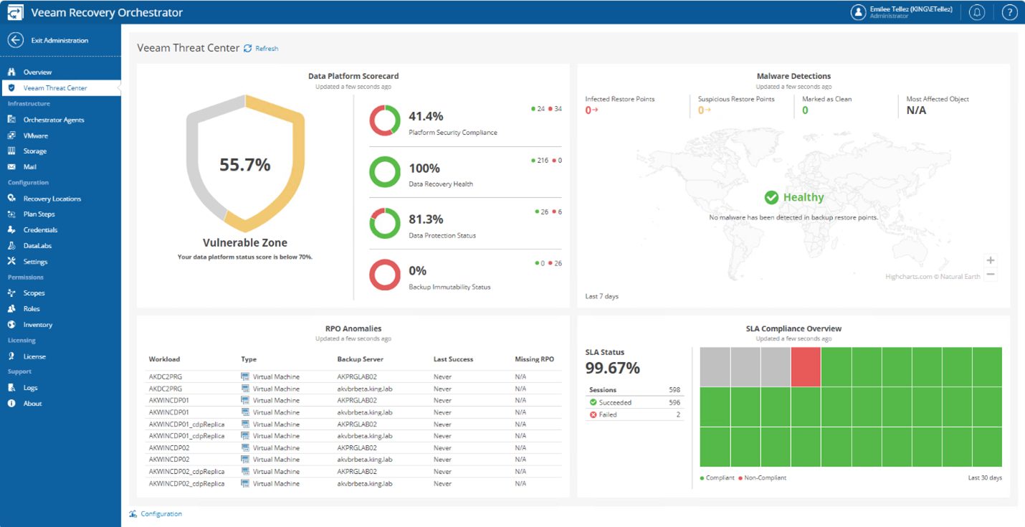Click the Infected Restore Points count

pyautogui.click(x=592, y=110)
